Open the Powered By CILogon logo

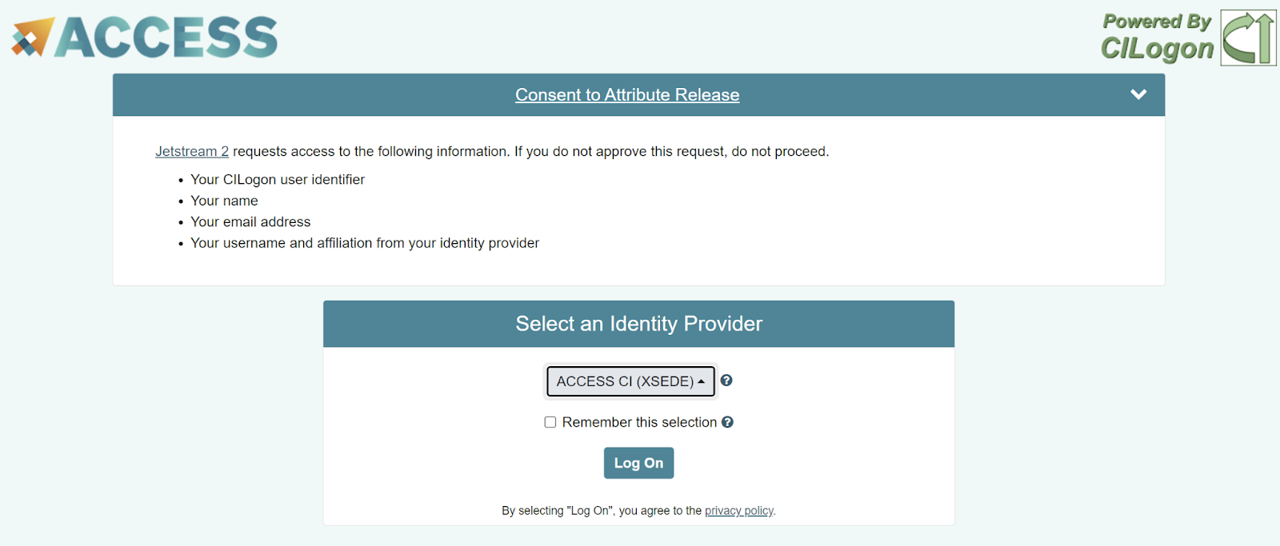pyautogui.click(x=1188, y=38)
